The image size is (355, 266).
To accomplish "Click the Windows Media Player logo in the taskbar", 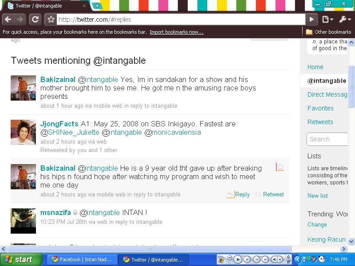I will [x=221, y=260].
